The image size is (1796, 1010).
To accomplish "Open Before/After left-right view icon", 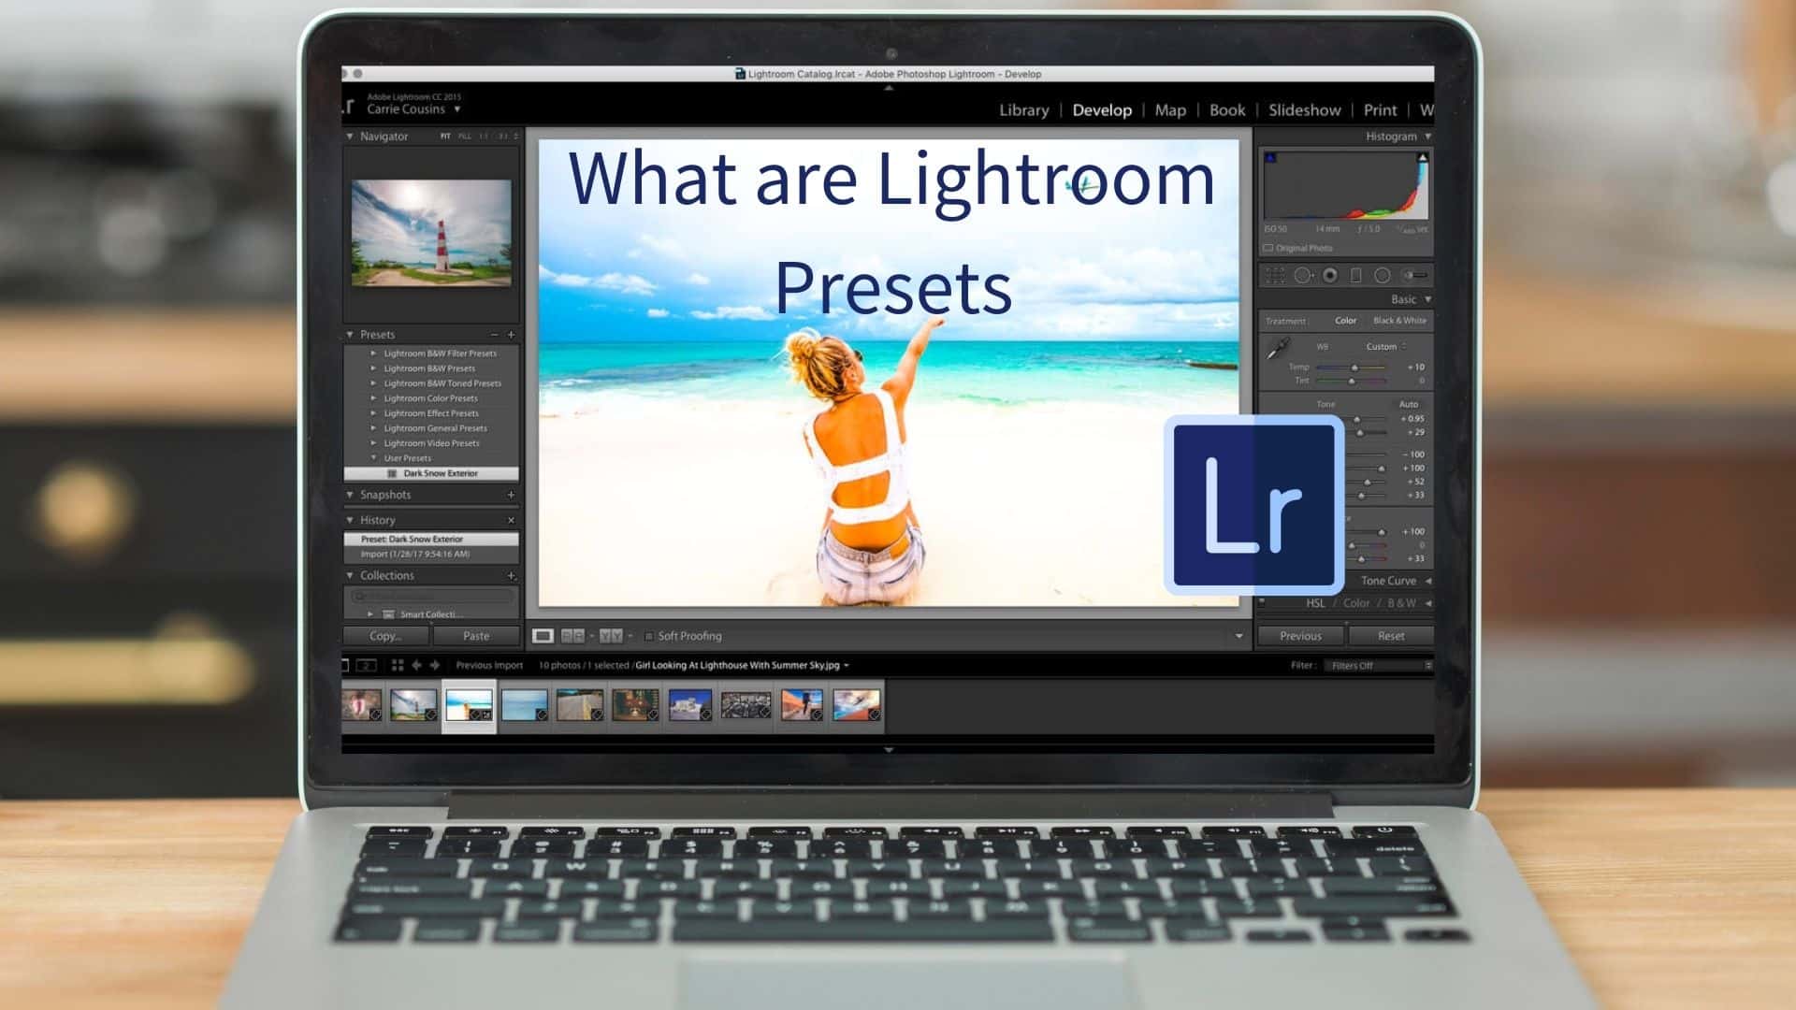I will (x=572, y=636).
